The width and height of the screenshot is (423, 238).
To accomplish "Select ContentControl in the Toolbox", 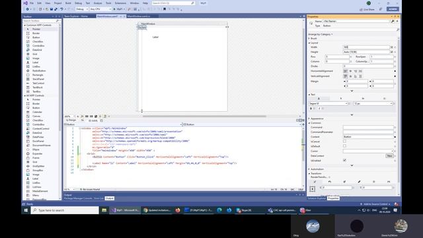I will click(x=41, y=129).
